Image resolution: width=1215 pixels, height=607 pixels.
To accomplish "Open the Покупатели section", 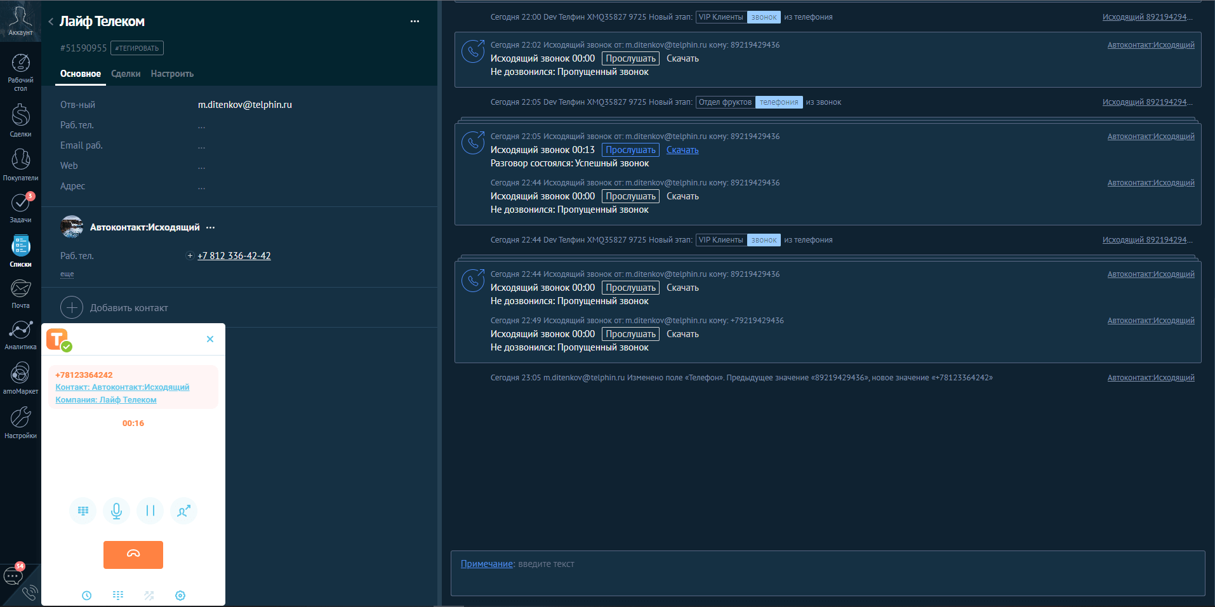I will pos(20,165).
